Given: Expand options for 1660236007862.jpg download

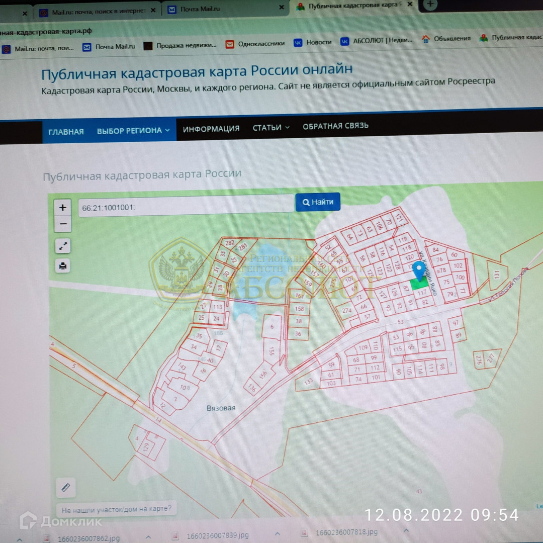Looking at the screenshot, I should tap(148, 537).
